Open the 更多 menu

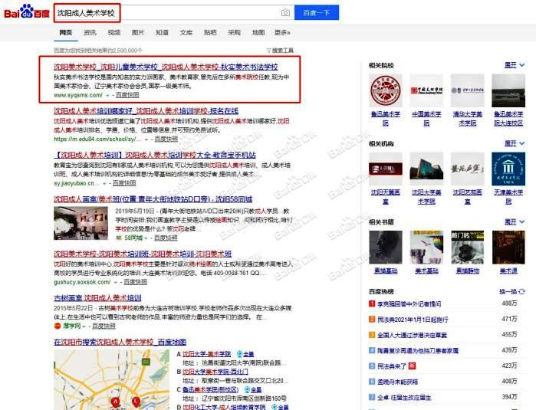coord(282,32)
